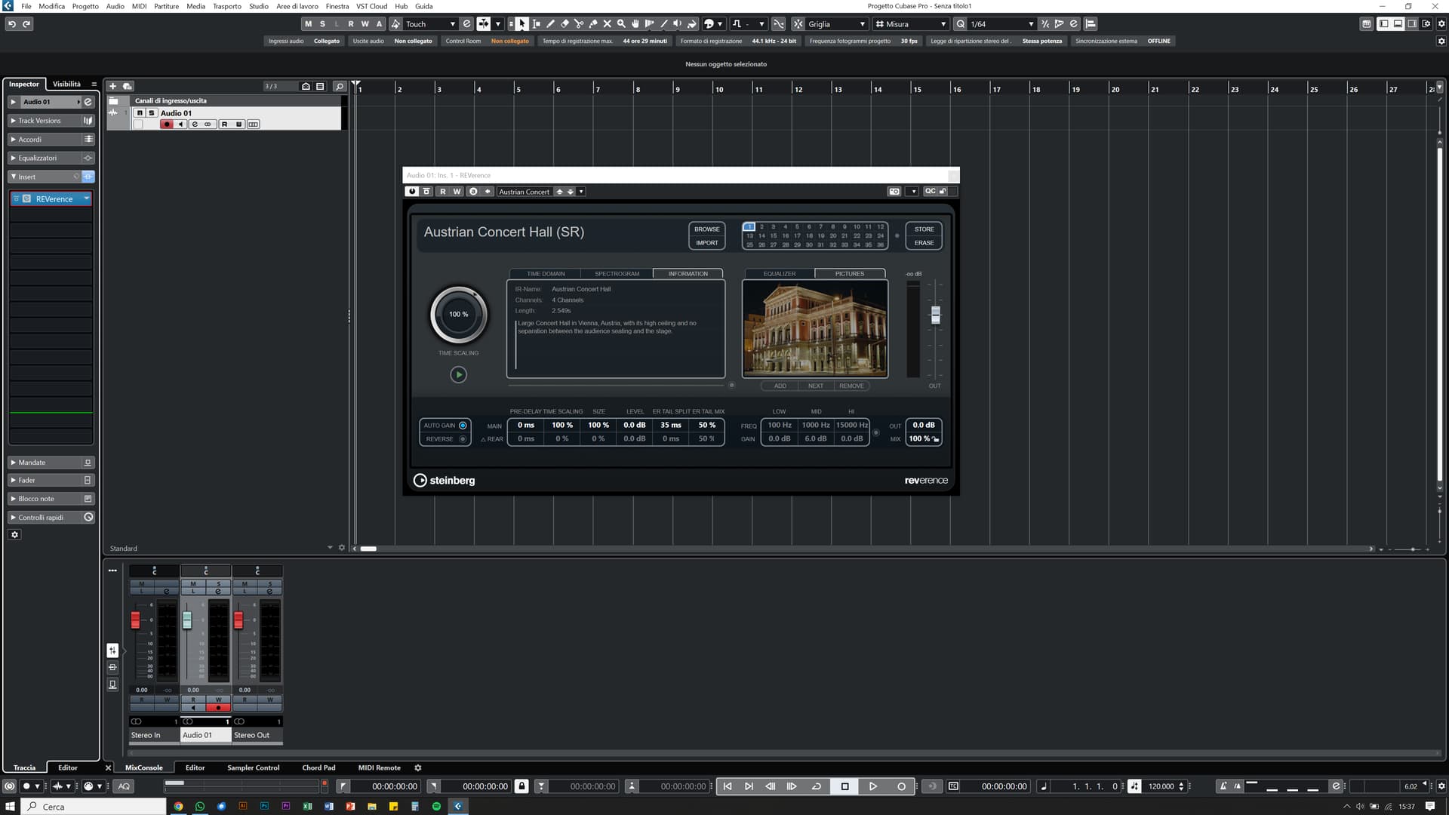Click the transport Record button

[x=901, y=786]
